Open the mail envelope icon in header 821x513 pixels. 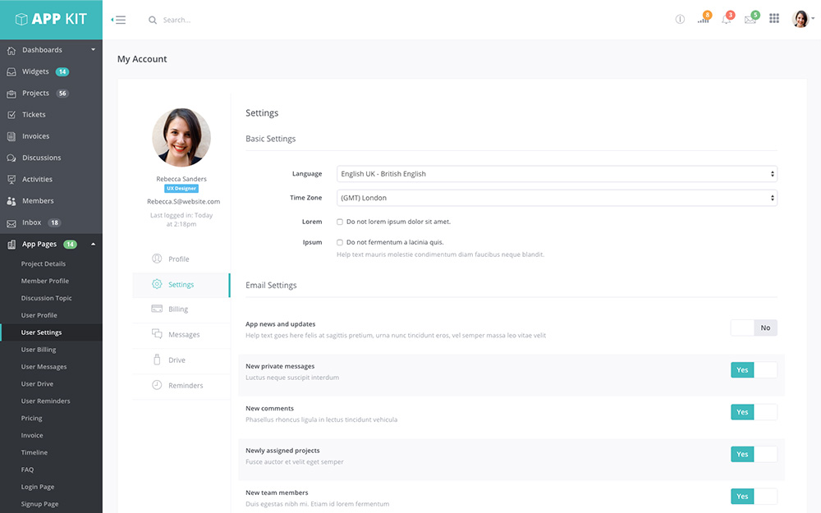(x=750, y=20)
